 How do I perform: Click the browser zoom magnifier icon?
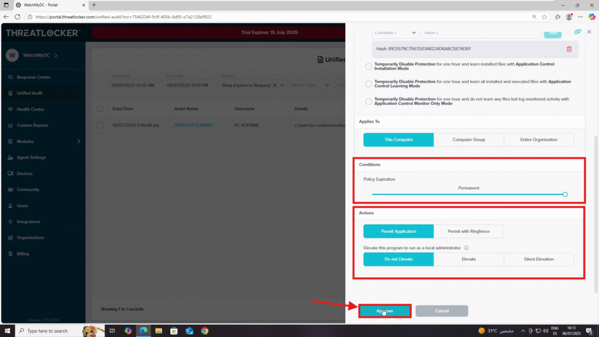click(x=534, y=17)
